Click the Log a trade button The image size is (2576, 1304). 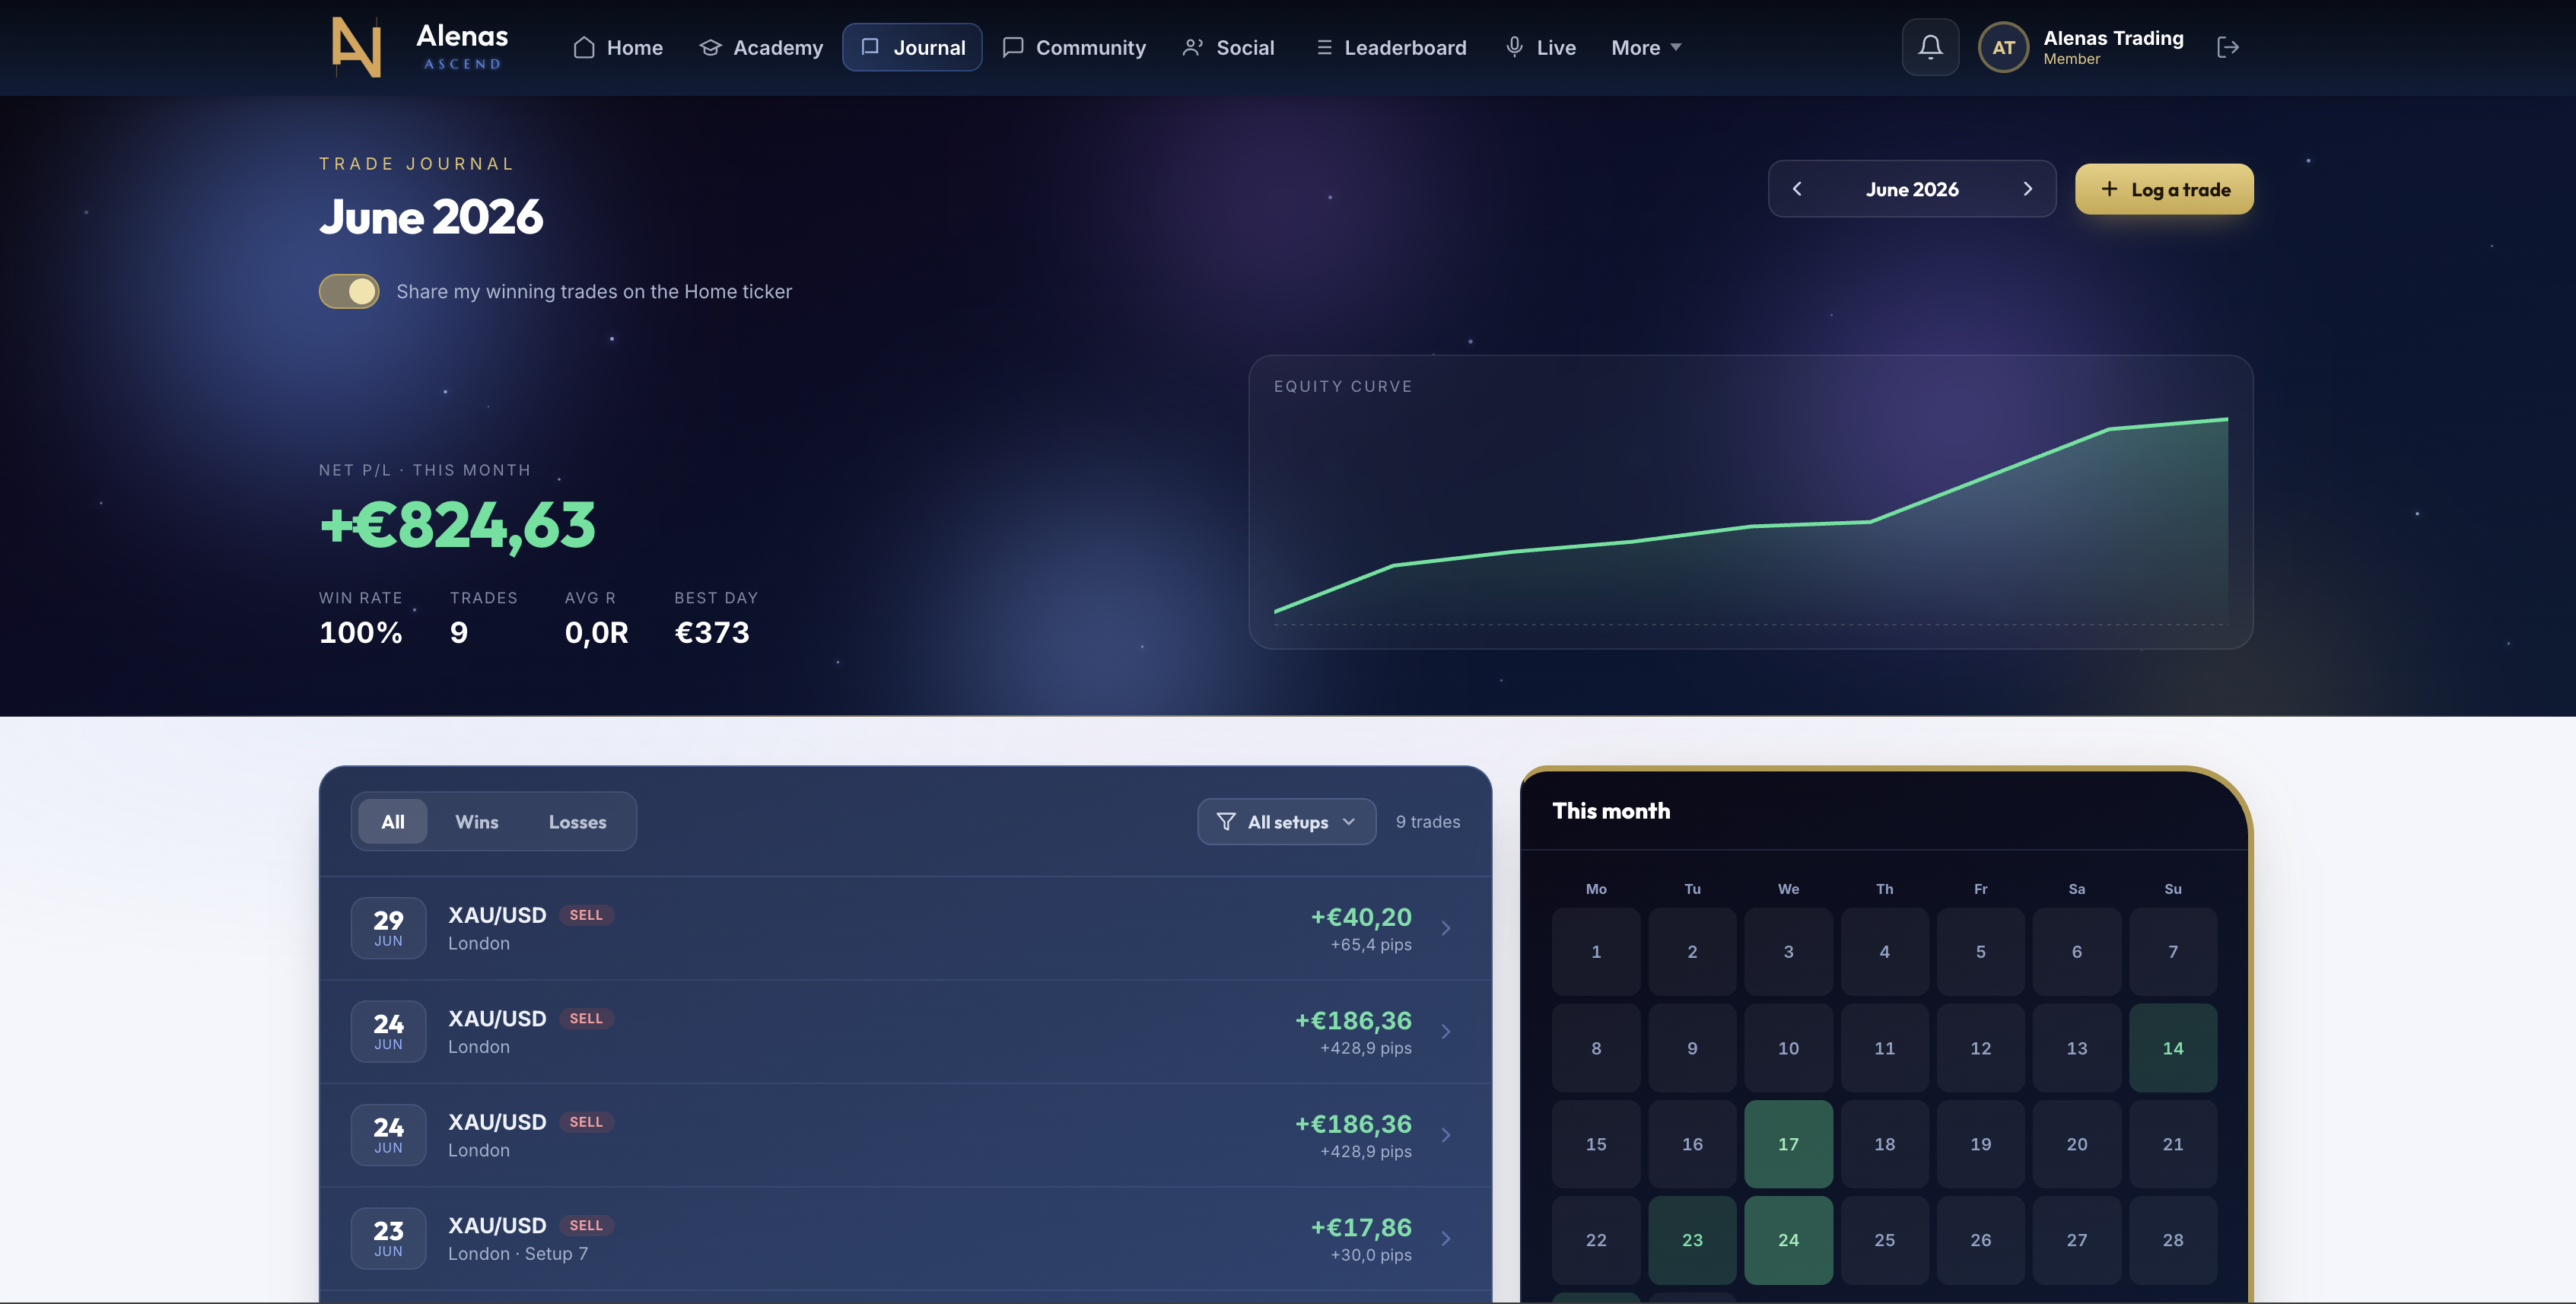click(x=2164, y=189)
